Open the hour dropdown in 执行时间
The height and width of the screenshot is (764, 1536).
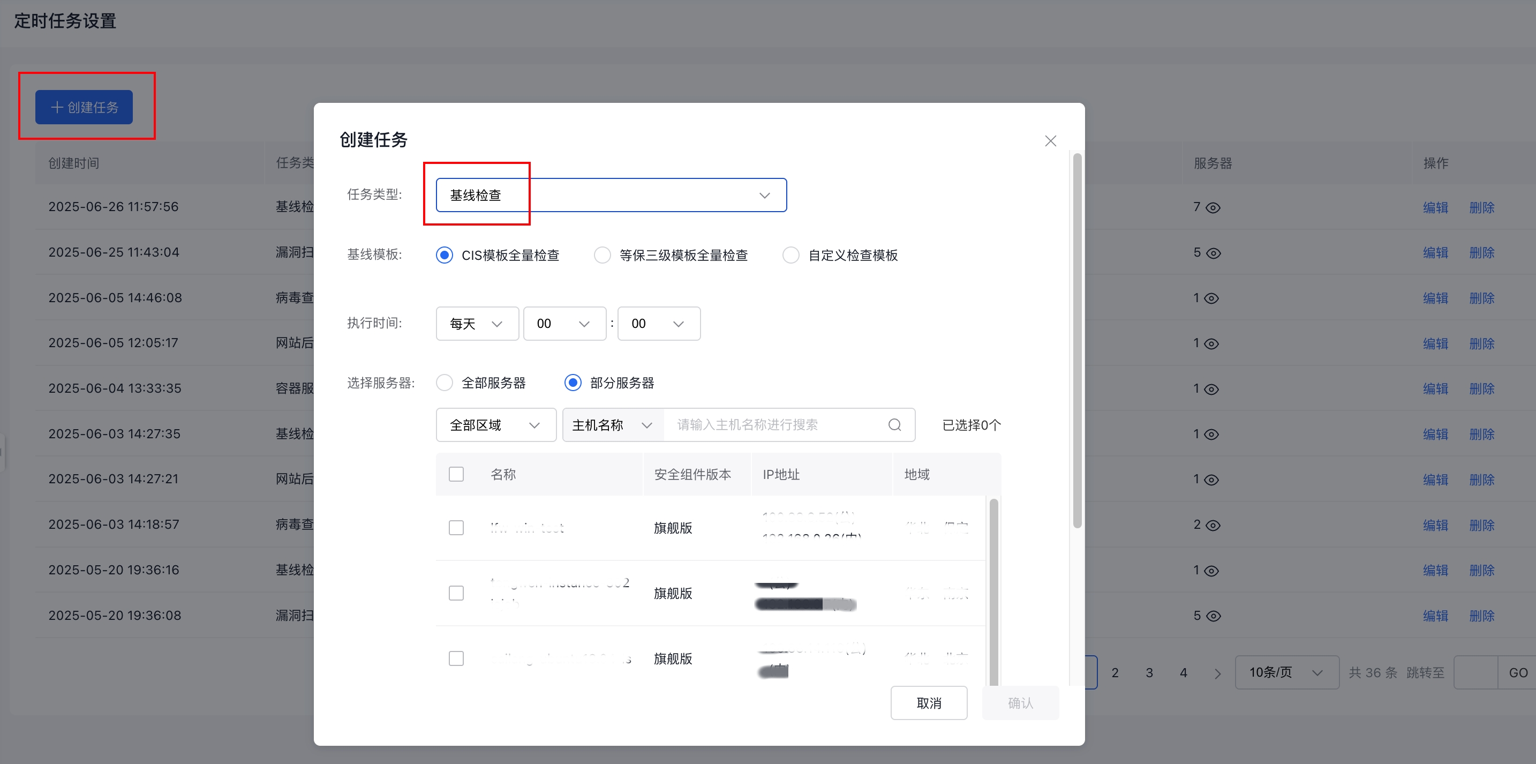pyautogui.click(x=564, y=323)
